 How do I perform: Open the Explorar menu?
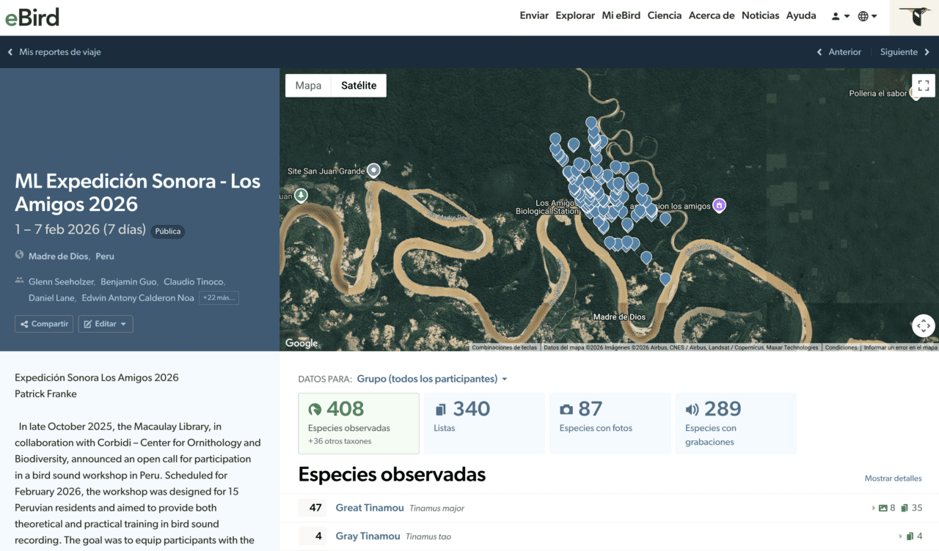coord(574,15)
